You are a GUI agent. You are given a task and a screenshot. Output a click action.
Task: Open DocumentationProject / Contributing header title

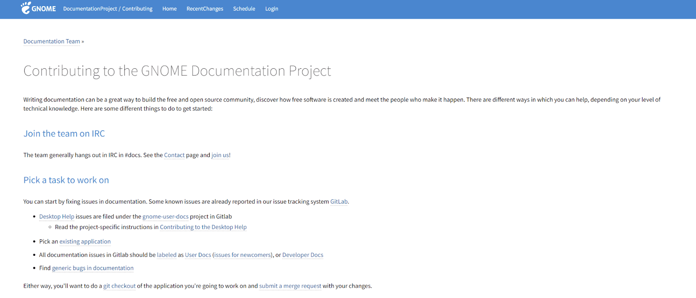coord(107,9)
